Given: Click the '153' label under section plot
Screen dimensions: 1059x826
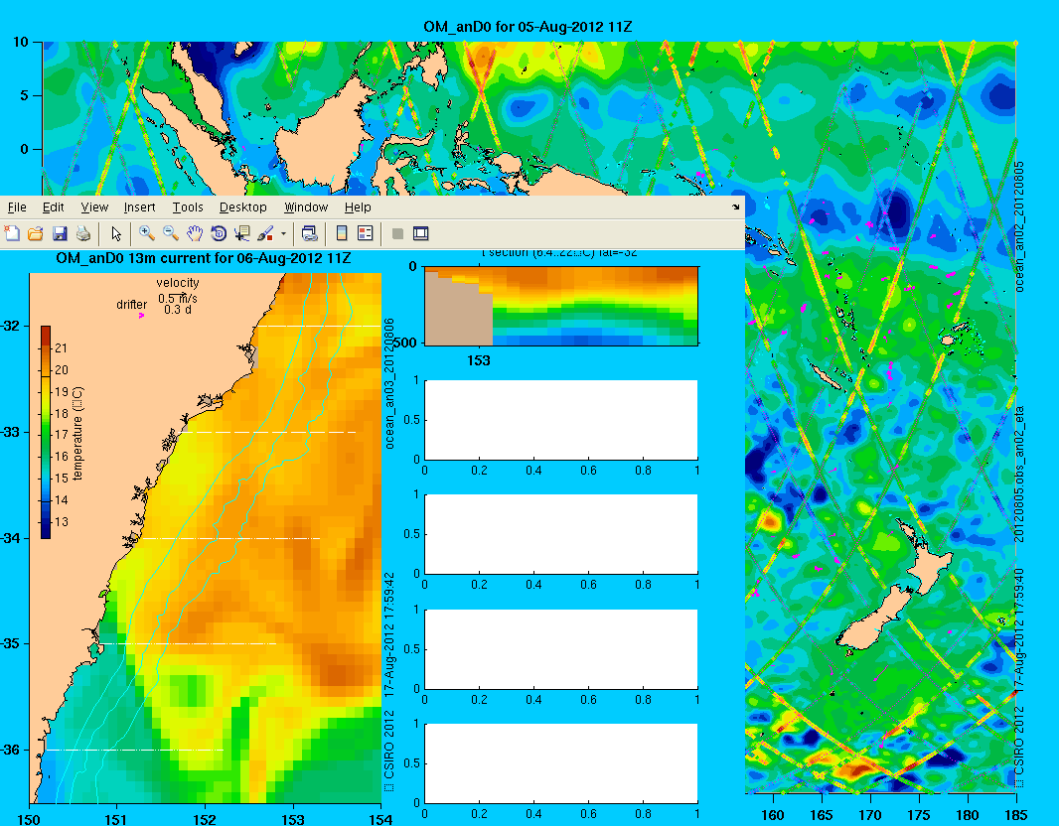Looking at the screenshot, I should click(478, 360).
